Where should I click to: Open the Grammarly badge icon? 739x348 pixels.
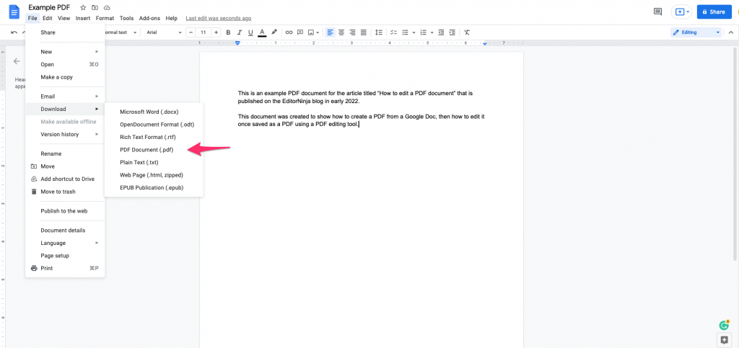pyautogui.click(x=724, y=325)
